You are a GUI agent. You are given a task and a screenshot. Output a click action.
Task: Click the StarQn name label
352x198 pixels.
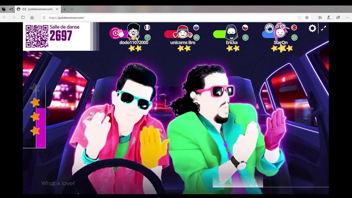click(x=280, y=43)
